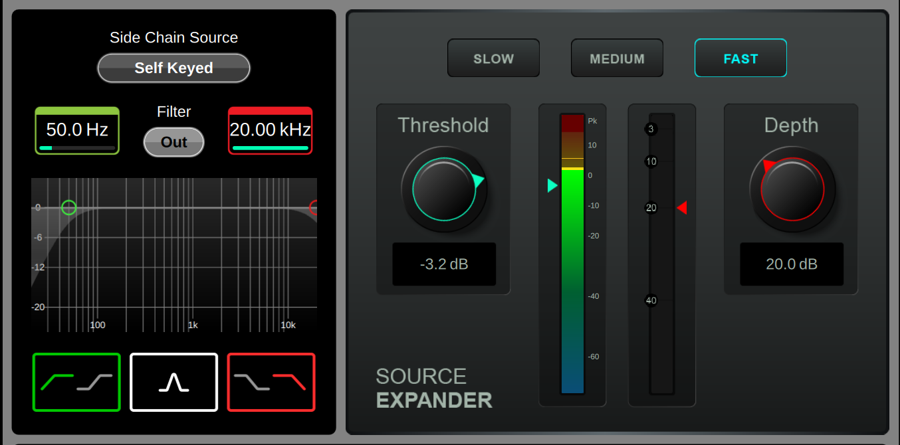The height and width of the screenshot is (445, 900).
Task: Set expander speed to MEDIUM
Action: pos(617,58)
